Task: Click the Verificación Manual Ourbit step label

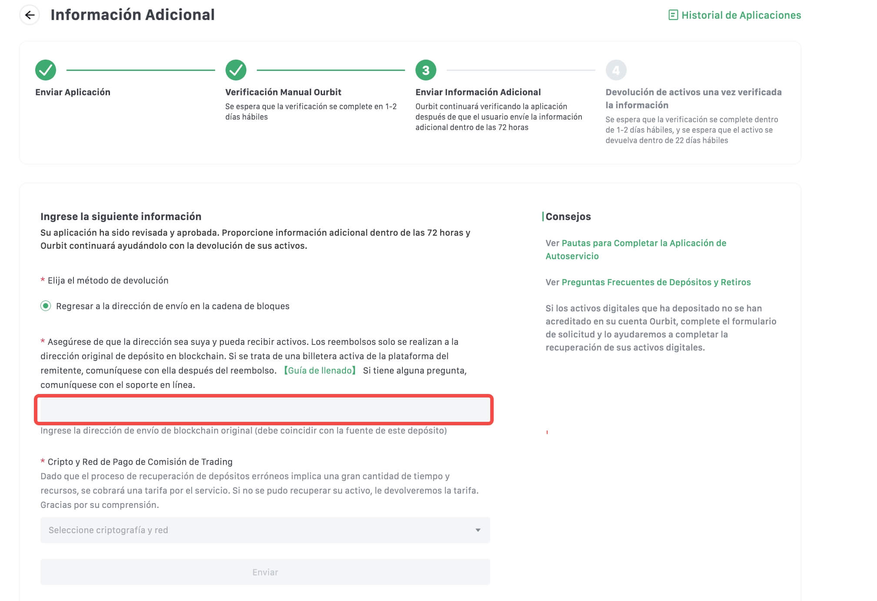Action: [x=283, y=92]
